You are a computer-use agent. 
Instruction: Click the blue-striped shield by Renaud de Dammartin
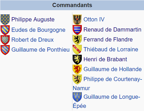point(77,30)
